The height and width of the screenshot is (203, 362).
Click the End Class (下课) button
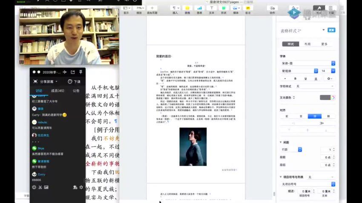pos(75,82)
